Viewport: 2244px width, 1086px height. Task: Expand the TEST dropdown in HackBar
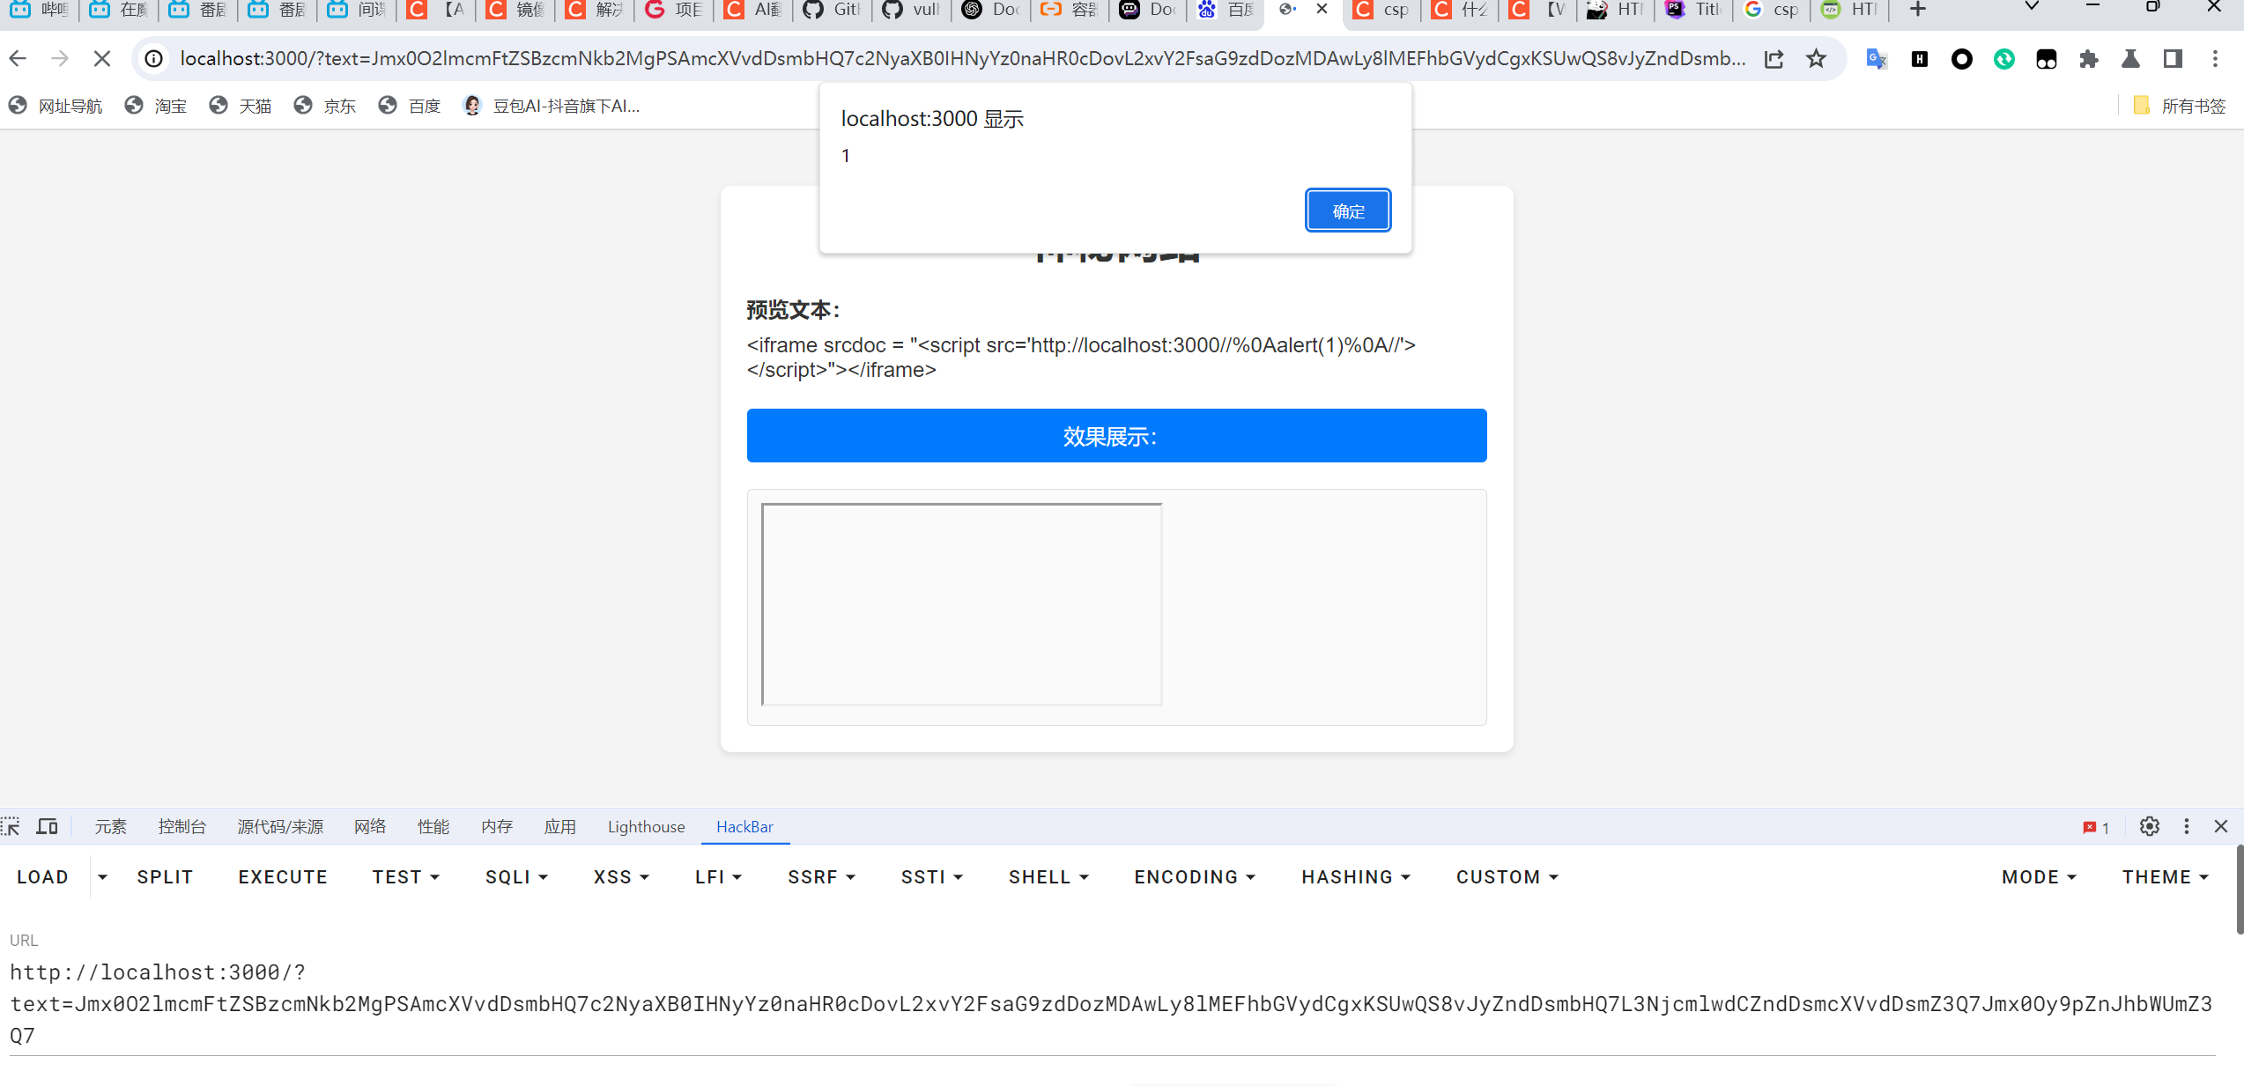pyautogui.click(x=406, y=877)
